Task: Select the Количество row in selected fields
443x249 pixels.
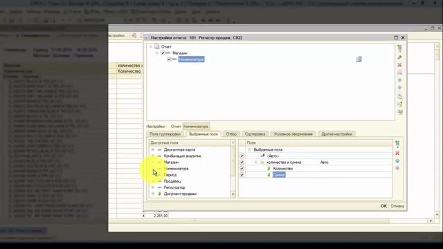Action: tap(316, 169)
